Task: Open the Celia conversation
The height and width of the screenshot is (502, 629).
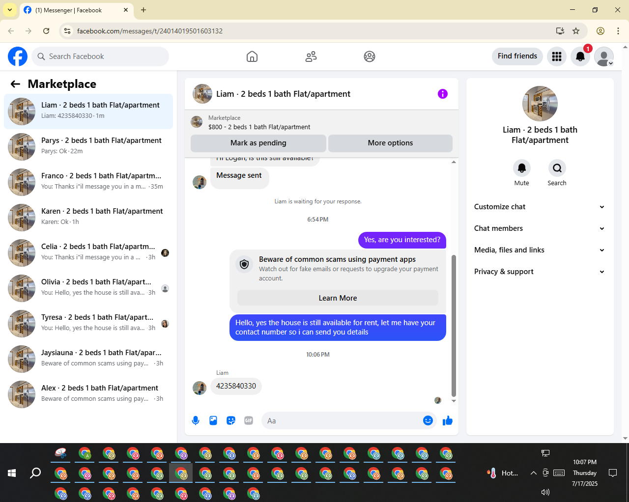Action: (x=88, y=253)
